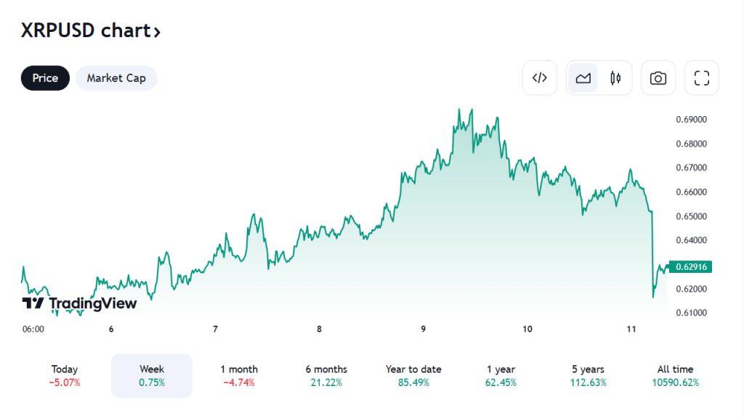The height and width of the screenshot is (418, 744).
Task: Select the Price toggle
Action: pos(45,78)
